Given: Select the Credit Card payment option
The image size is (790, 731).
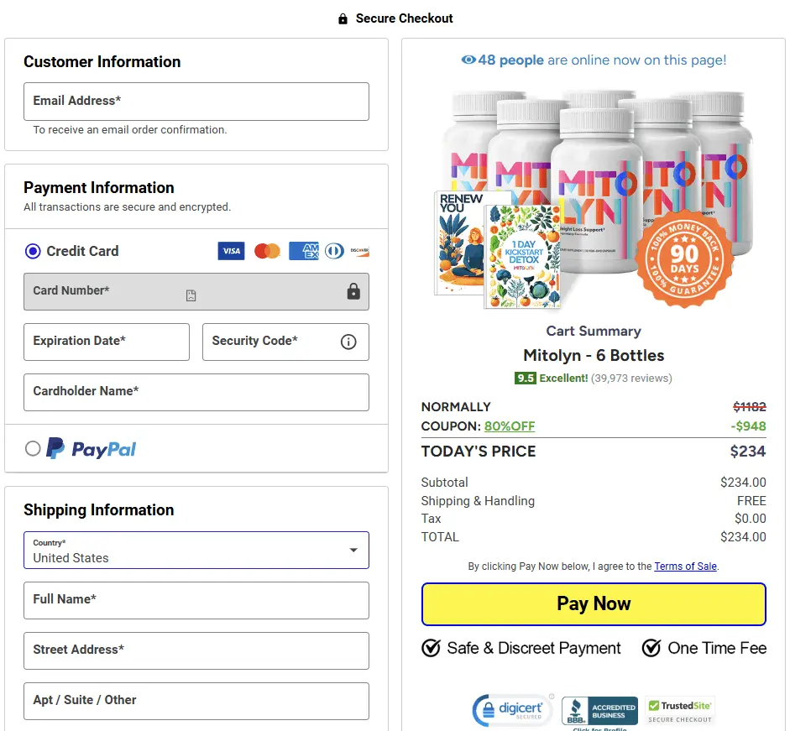Looking at the screenshot, I should 33,251.
